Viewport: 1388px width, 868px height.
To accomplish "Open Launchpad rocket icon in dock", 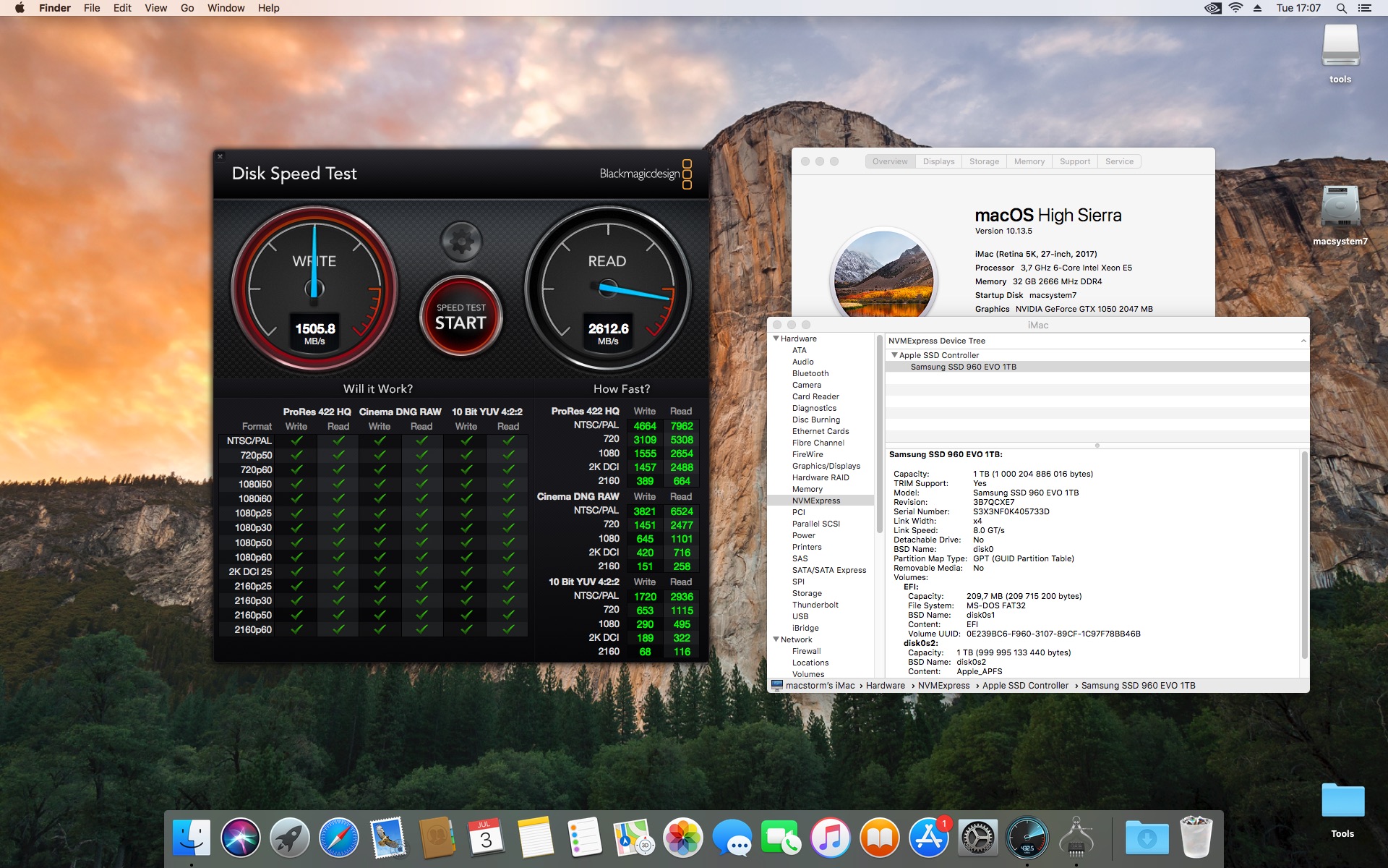I will pyautogui.click(x=289, y=838).
